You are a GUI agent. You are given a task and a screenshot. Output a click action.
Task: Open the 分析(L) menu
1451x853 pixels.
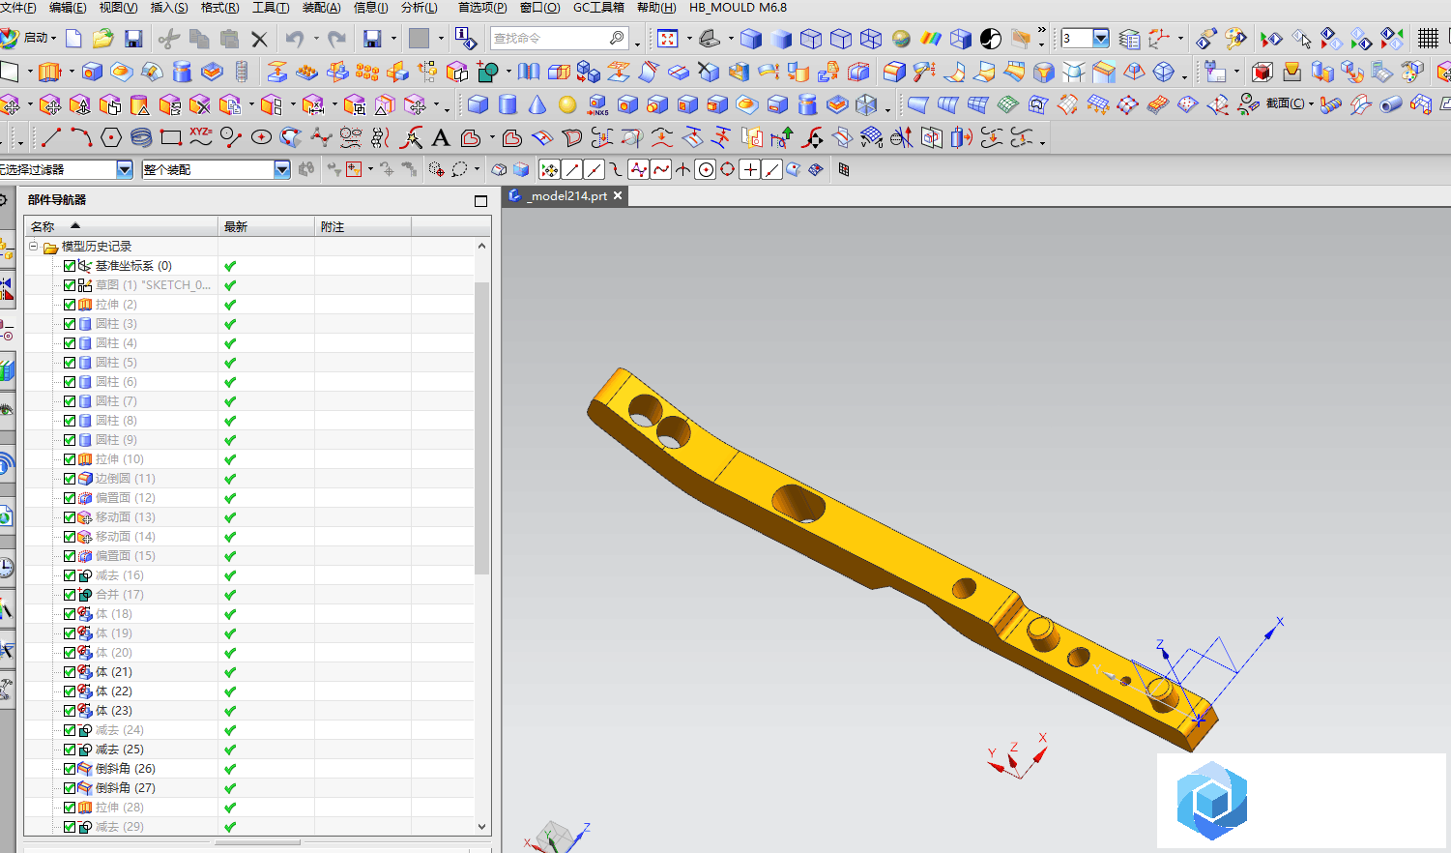tap(419, 8)
